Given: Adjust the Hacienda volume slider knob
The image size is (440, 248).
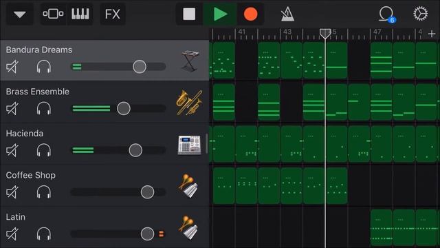Looking at the screenshot, I should point(135,150).
